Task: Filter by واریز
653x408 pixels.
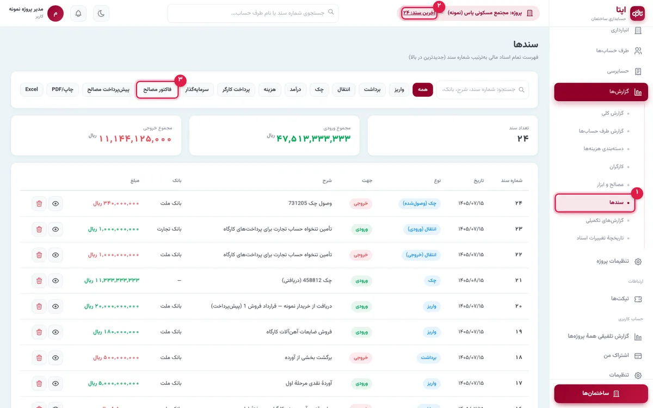Action: point(399,90)
